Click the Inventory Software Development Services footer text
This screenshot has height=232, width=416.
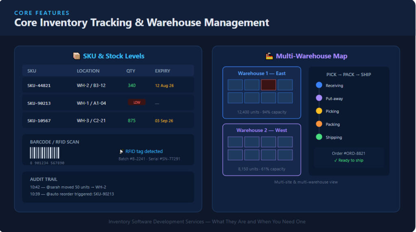pos(207,222)
